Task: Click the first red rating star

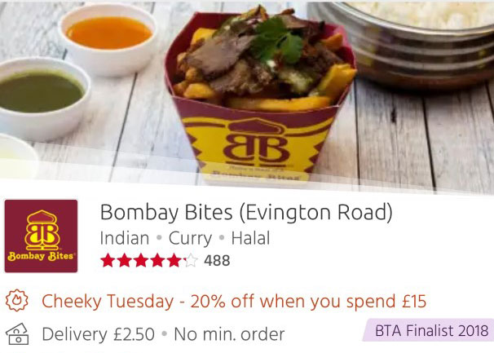Action: point(108,261)
